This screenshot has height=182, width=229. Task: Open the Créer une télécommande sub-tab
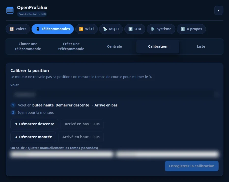tap(71, 46)
